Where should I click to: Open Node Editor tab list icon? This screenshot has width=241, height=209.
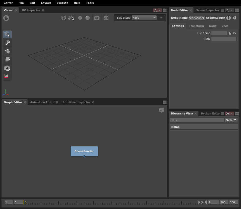[x=222, y=10]
